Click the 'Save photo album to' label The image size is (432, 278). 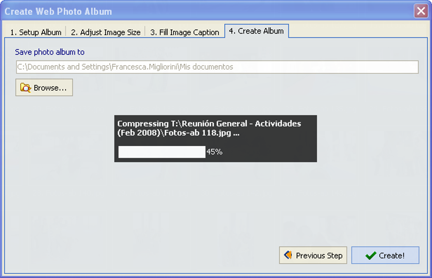click(50, 52)
